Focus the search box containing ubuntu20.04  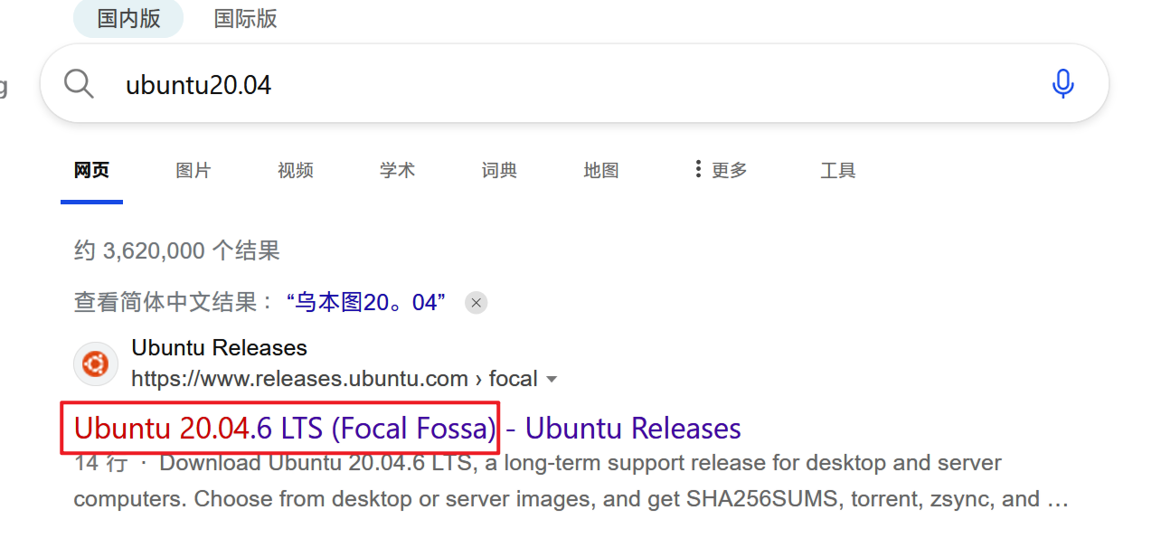point(543,85)
